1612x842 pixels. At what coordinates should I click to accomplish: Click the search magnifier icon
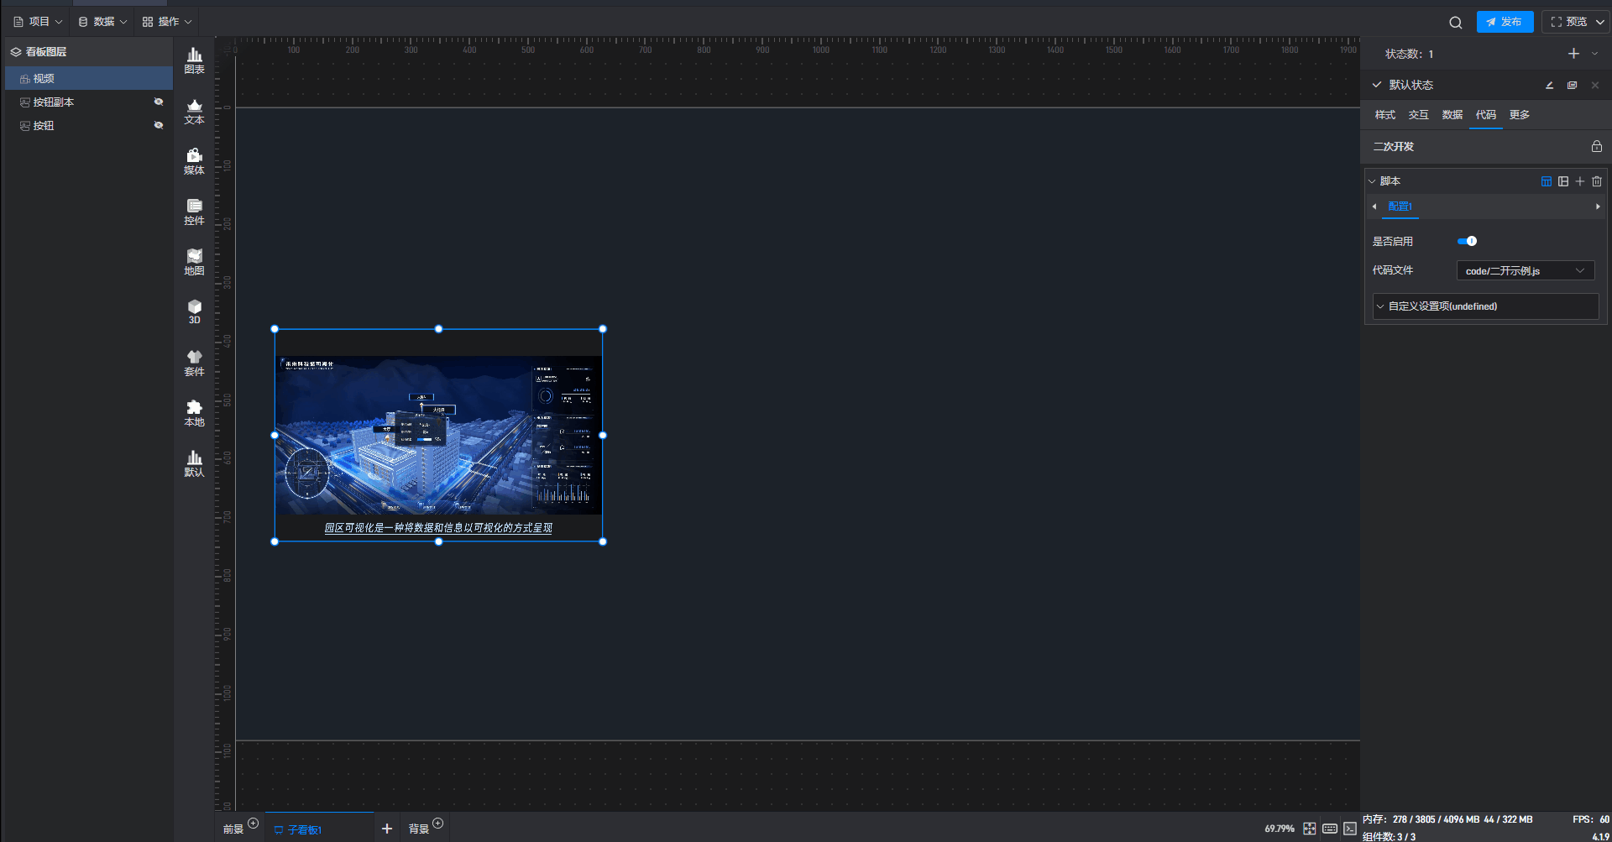click(1455, 23)
